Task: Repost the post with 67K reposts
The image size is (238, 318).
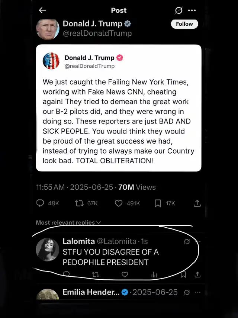Action: pyautogui.click(x=79, y=203)
